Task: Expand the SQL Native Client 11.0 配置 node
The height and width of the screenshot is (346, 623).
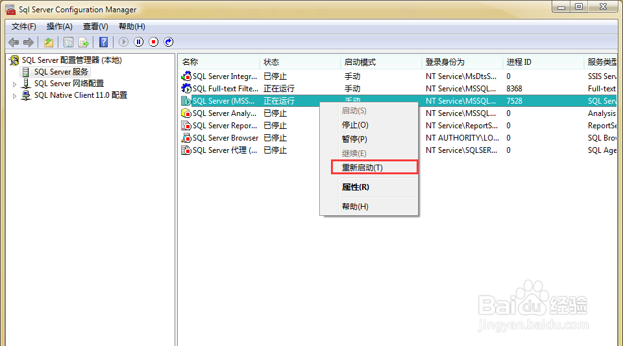Action: click(15, 96)
